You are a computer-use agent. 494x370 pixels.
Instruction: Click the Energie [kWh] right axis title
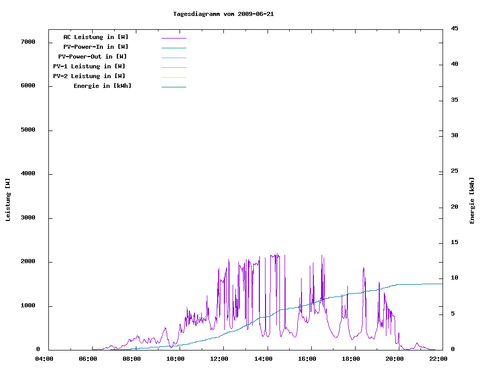pyautogui.click(x=472, y=200)
